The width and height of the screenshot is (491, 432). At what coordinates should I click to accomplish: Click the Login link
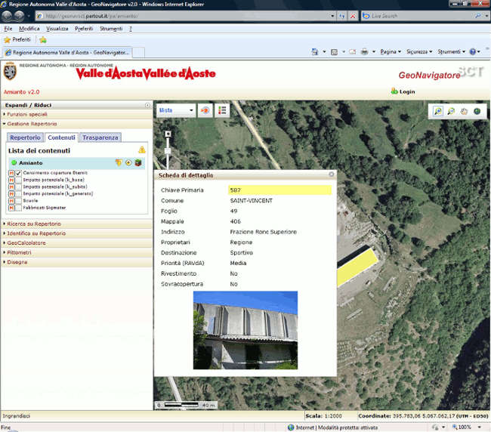pyautogui.click(x=406, y=91)
